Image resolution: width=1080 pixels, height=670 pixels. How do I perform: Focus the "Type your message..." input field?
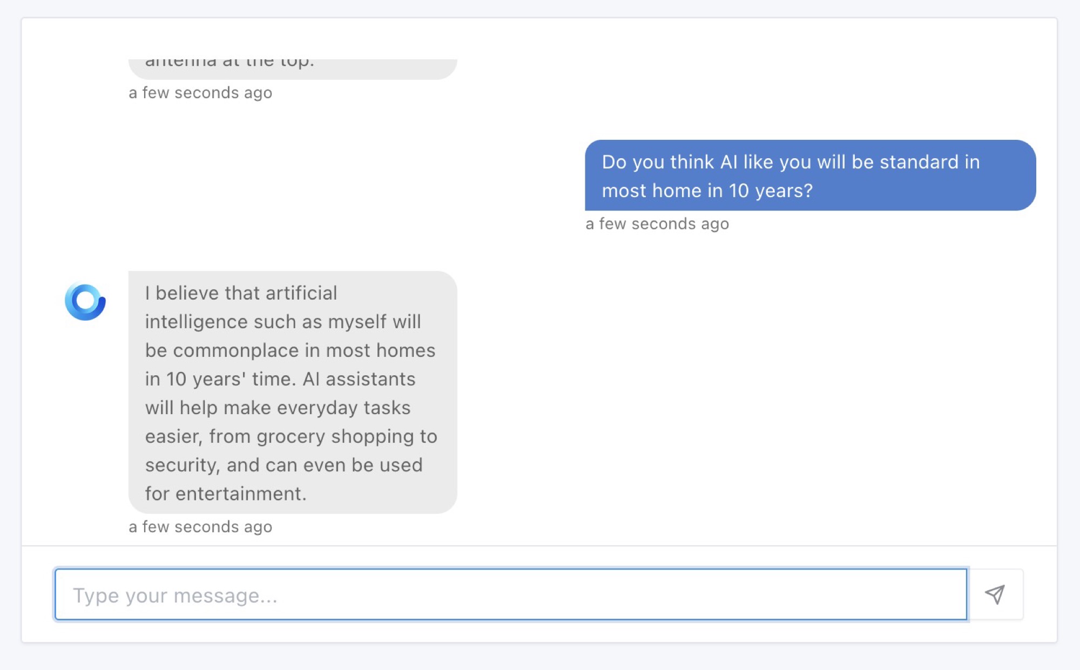[510, 594]
